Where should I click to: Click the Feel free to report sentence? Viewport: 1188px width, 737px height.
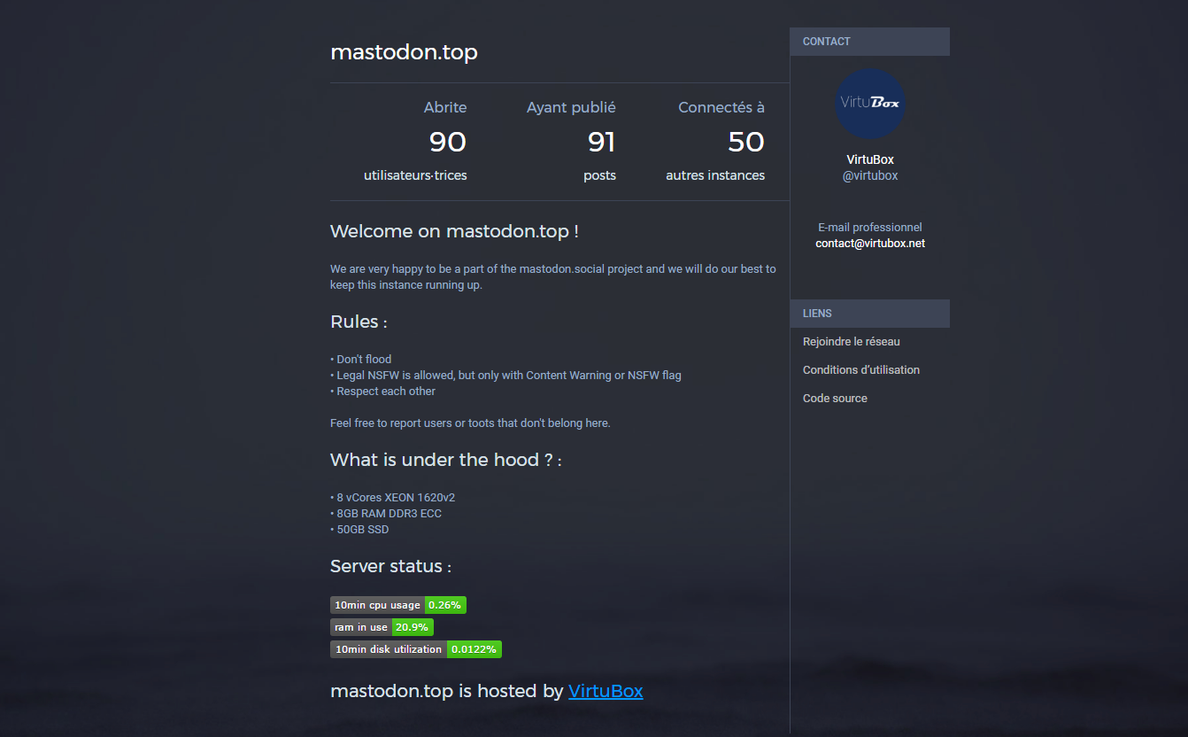tap(470, 423)
